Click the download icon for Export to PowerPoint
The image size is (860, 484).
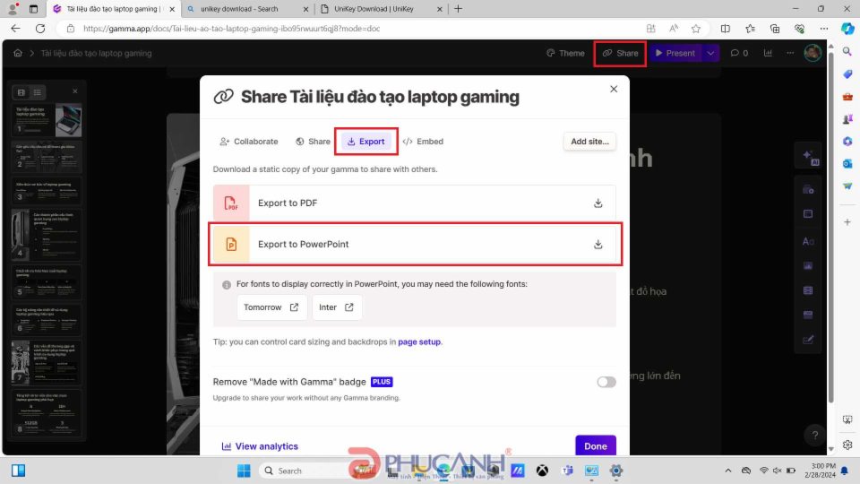tap(598, 244)
